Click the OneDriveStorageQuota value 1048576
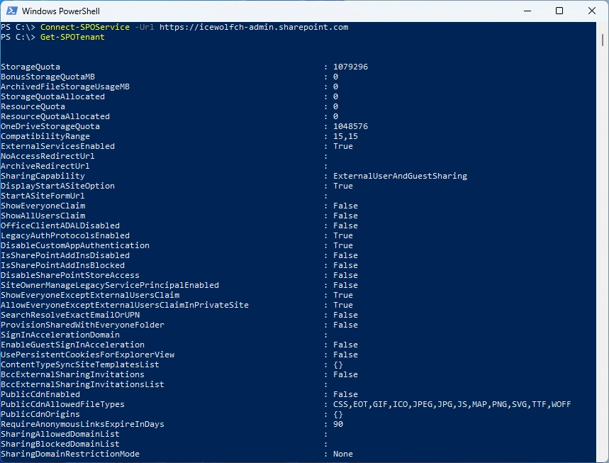609x463 pixels. coord(350,126)
